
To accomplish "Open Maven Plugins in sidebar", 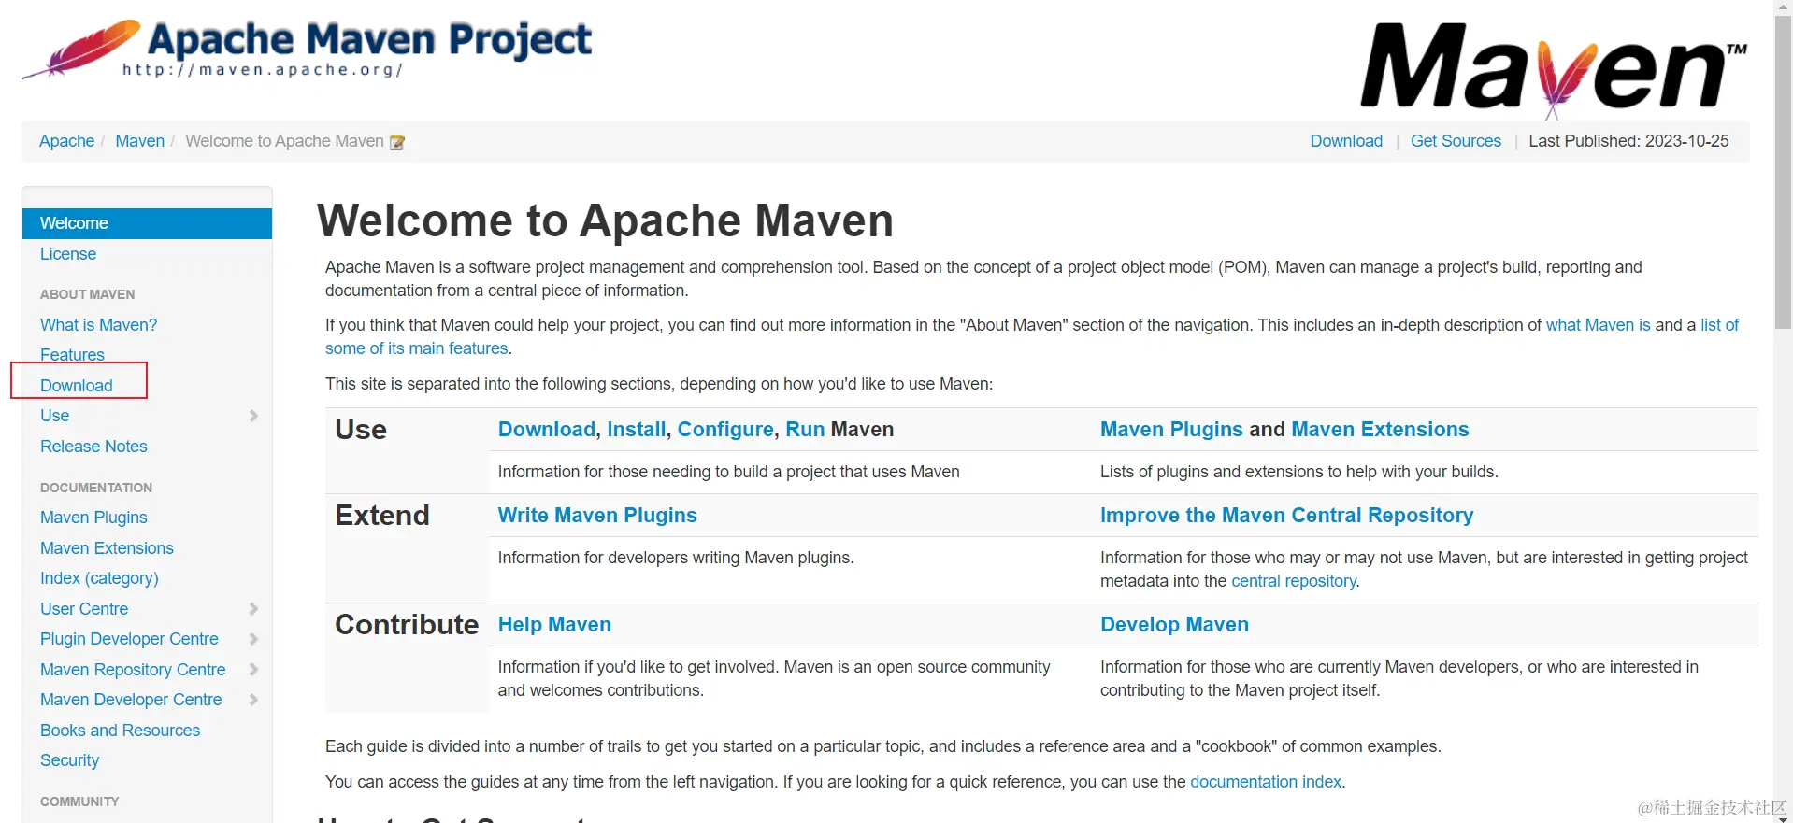I will [x=93, y=518].
